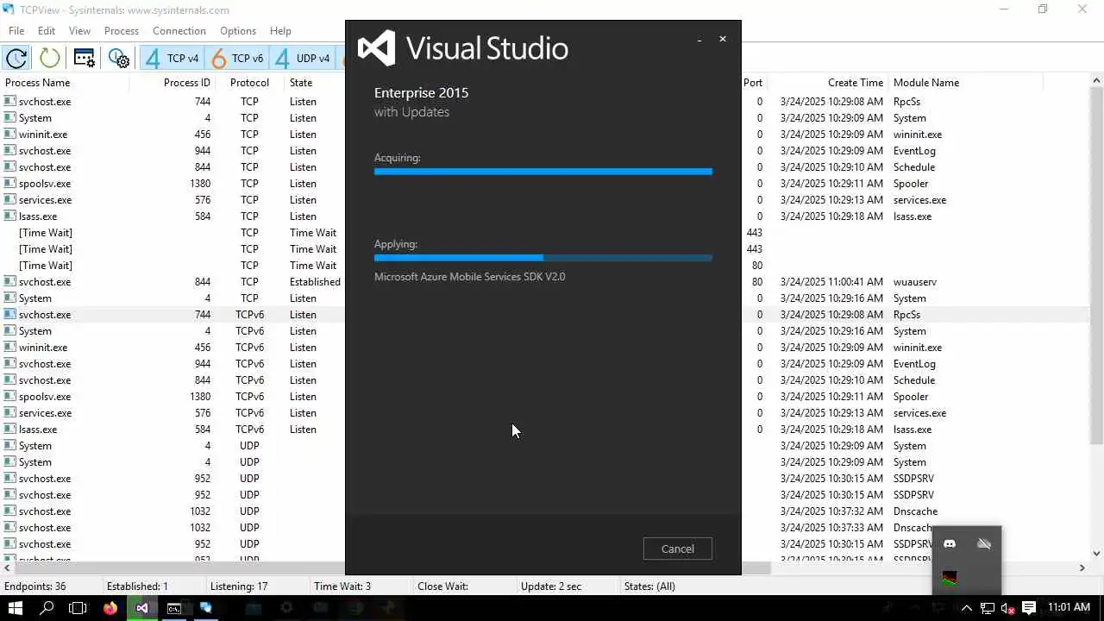
Task: Open the File menu in TCPView
Action: [16, 30]
